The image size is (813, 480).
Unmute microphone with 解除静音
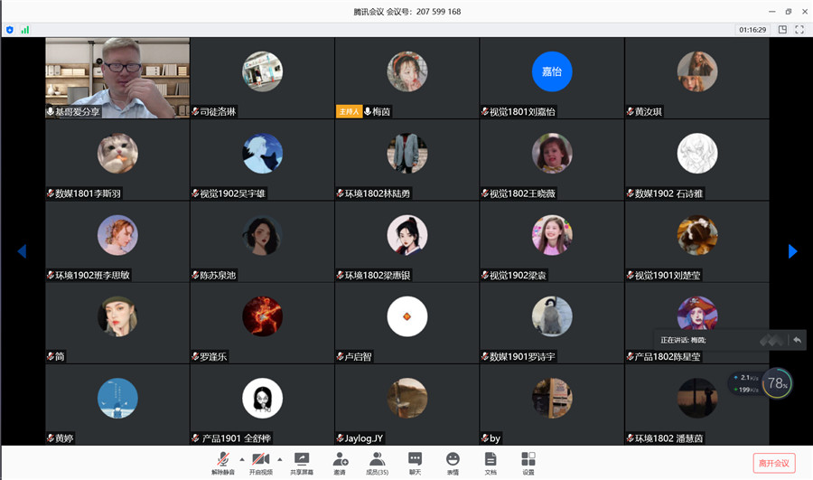(222, 463)
